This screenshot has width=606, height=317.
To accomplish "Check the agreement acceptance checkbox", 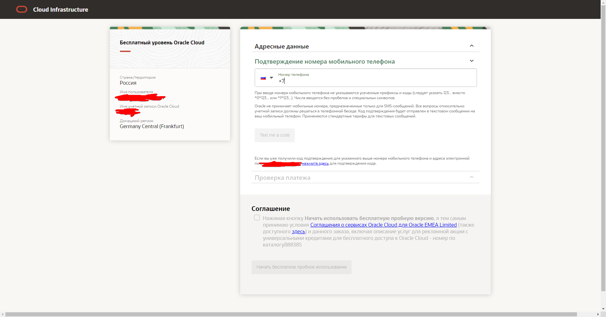I will pyautogui.click(x=257, y=218).
